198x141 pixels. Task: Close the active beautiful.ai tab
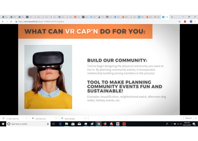point(167,17)
